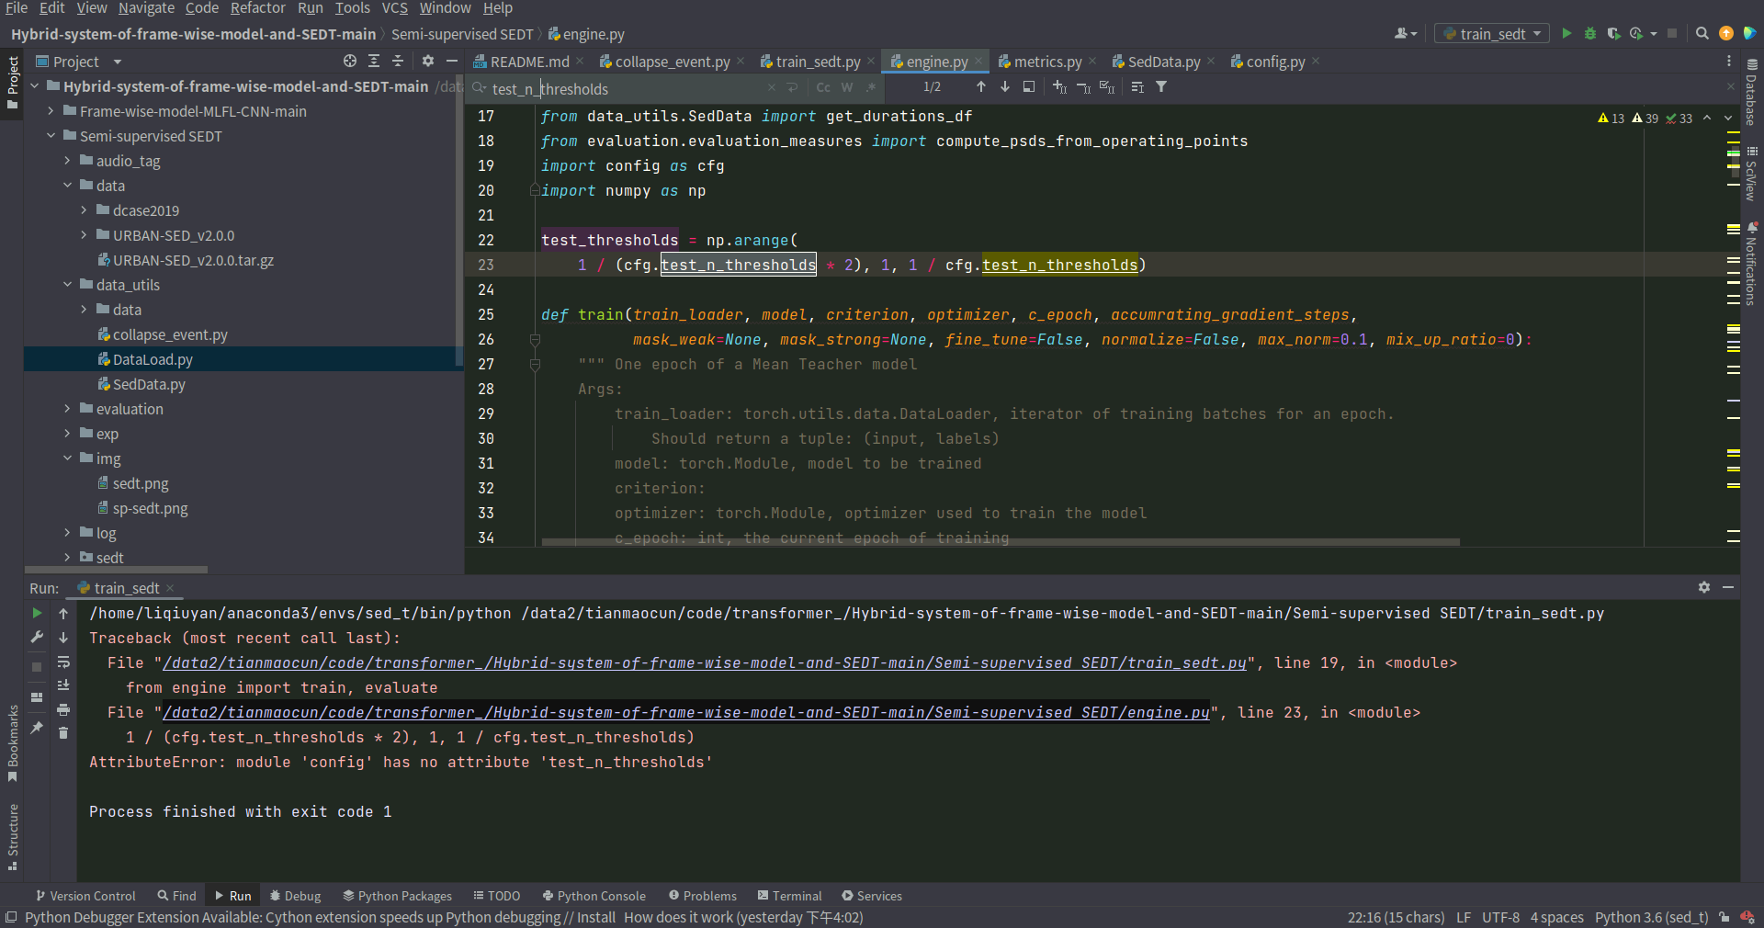Click Install for the Python Debugger Extension
The image size is (1764, 928).
[598, 917]
